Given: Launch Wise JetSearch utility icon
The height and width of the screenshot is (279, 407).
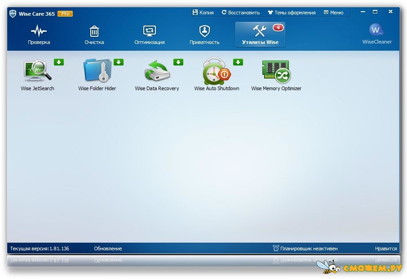Looking at the screenshot, I should click(x=37, y=70).
